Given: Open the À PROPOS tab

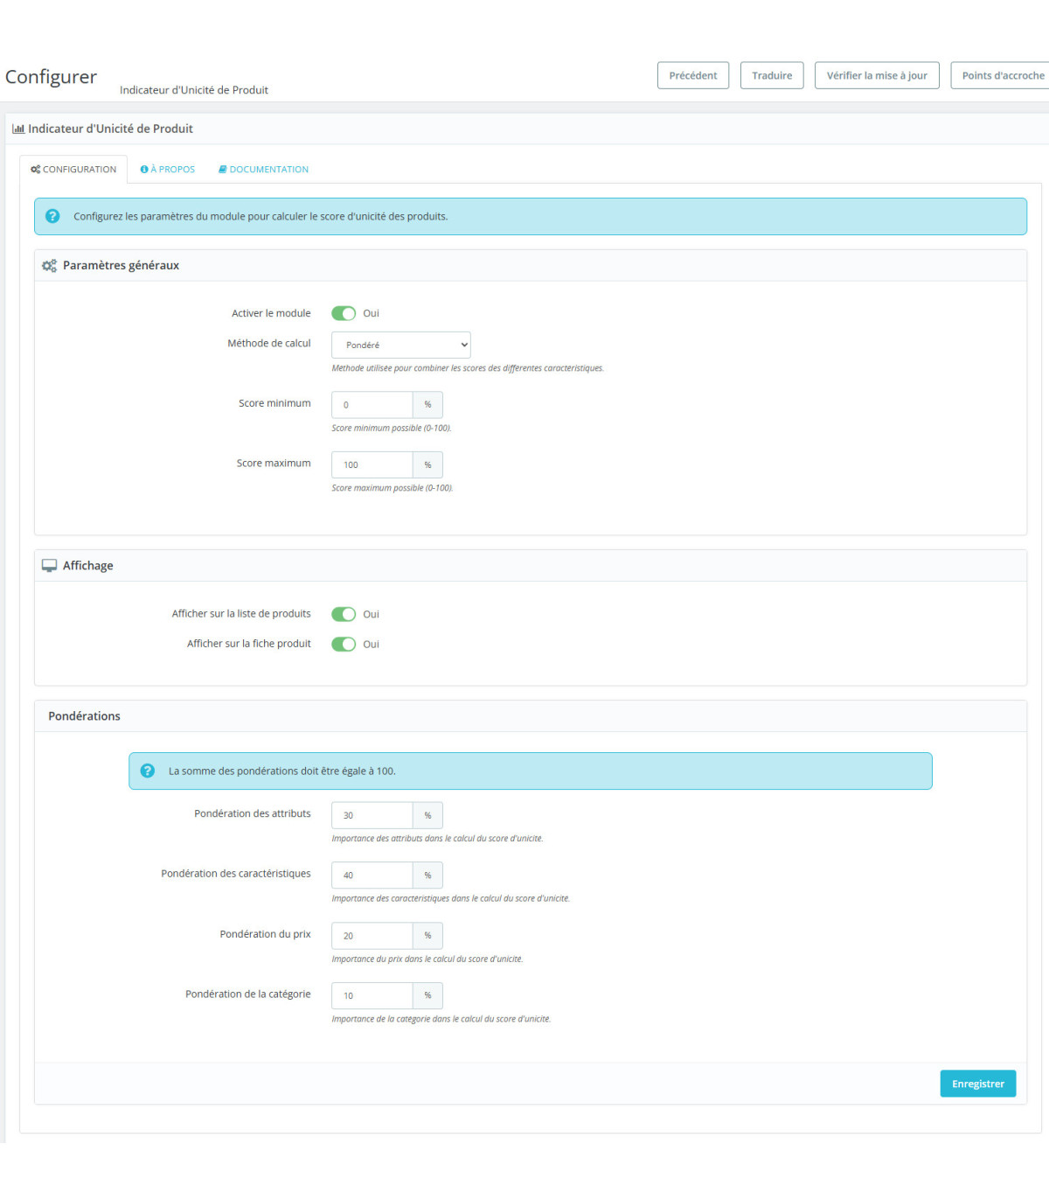Looking at the screenshot, I should click(x=168, y=170).
